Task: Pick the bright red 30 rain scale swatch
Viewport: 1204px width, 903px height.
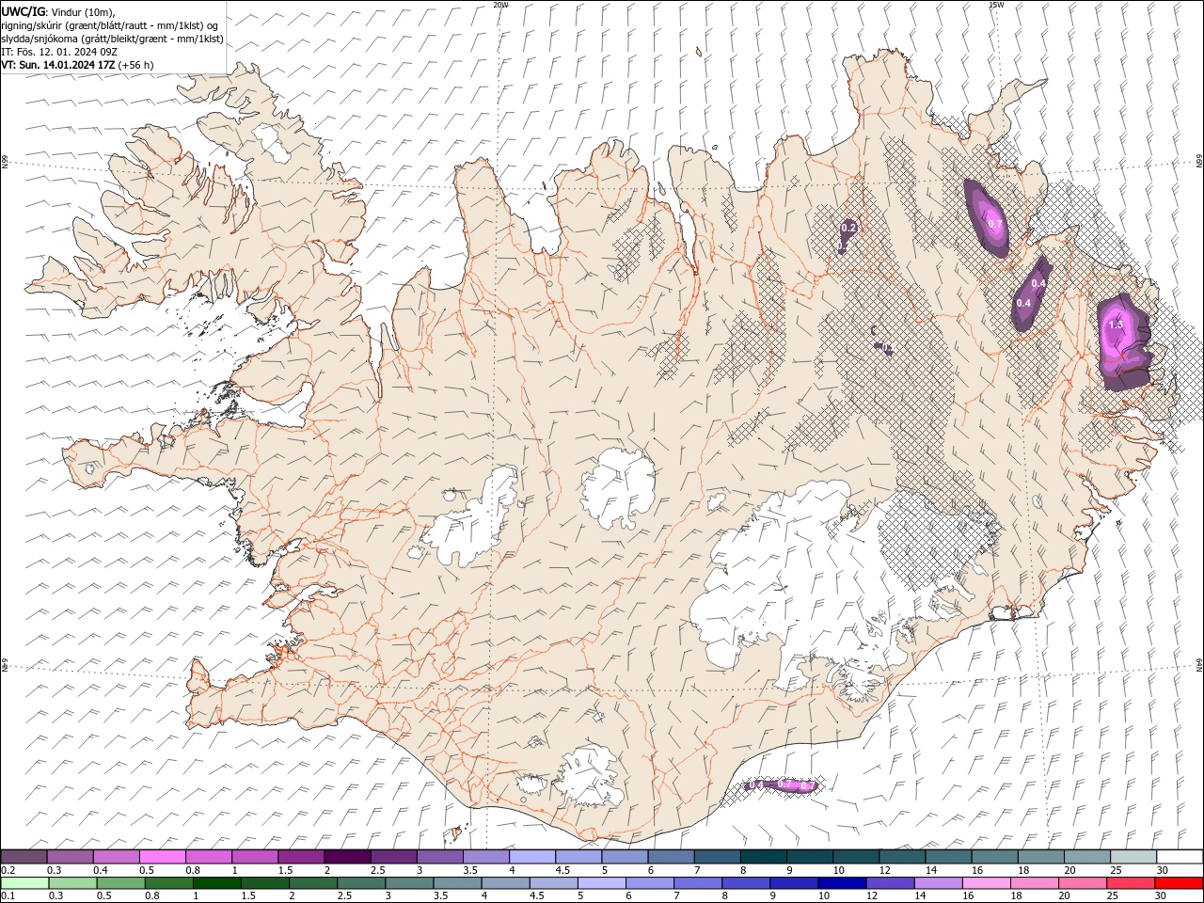Action: (1179, 883)
